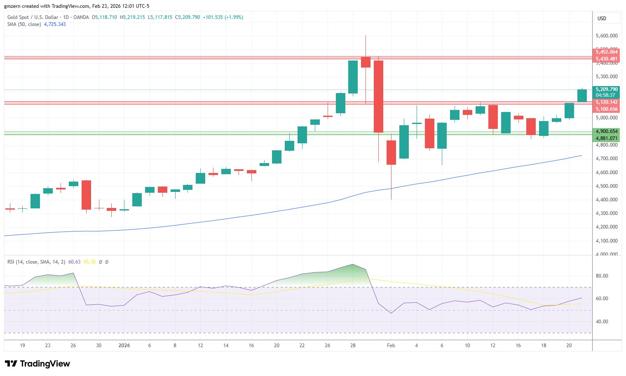The width and height of the screenshot is (626, 376).
Task: Click the close value C5,209.790 in the legend
Action: tap(188, 17)
